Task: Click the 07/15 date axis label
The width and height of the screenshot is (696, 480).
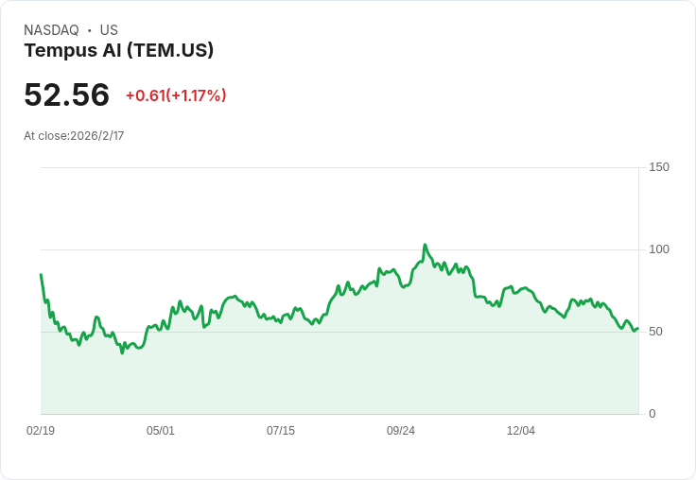Action: coord(281,431)
